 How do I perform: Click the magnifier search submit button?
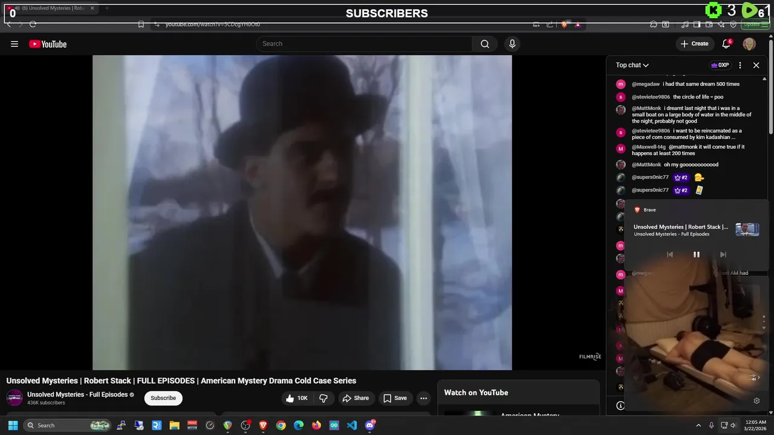coord(485,43)
